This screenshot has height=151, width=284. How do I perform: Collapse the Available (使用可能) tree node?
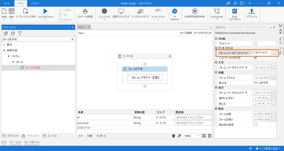pyautogui.click(x=4, y=51)
